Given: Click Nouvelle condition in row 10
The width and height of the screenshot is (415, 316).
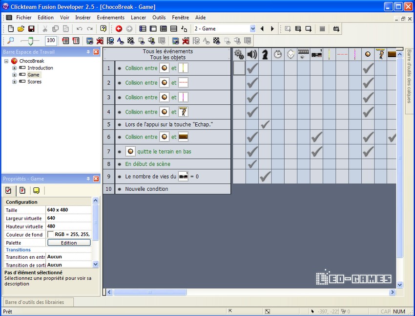Looking at the screenshot, I should (146, 189).
